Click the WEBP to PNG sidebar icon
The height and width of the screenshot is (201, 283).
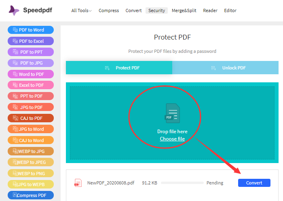pyautogui.click(x=15, y=174)
